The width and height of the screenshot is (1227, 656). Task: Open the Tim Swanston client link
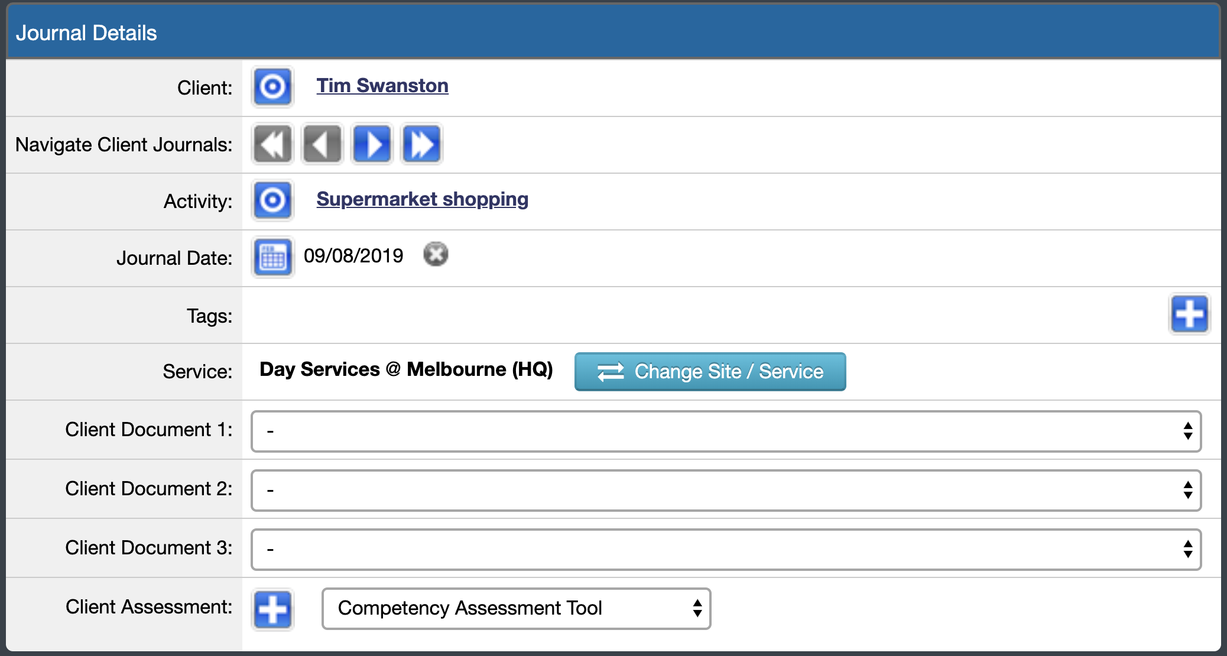pyautogui.click(x=382, y=85)
